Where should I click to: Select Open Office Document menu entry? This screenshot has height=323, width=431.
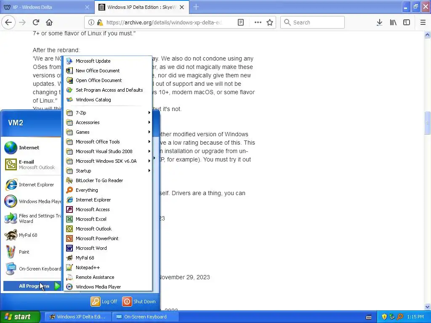(x=108, y=80)
